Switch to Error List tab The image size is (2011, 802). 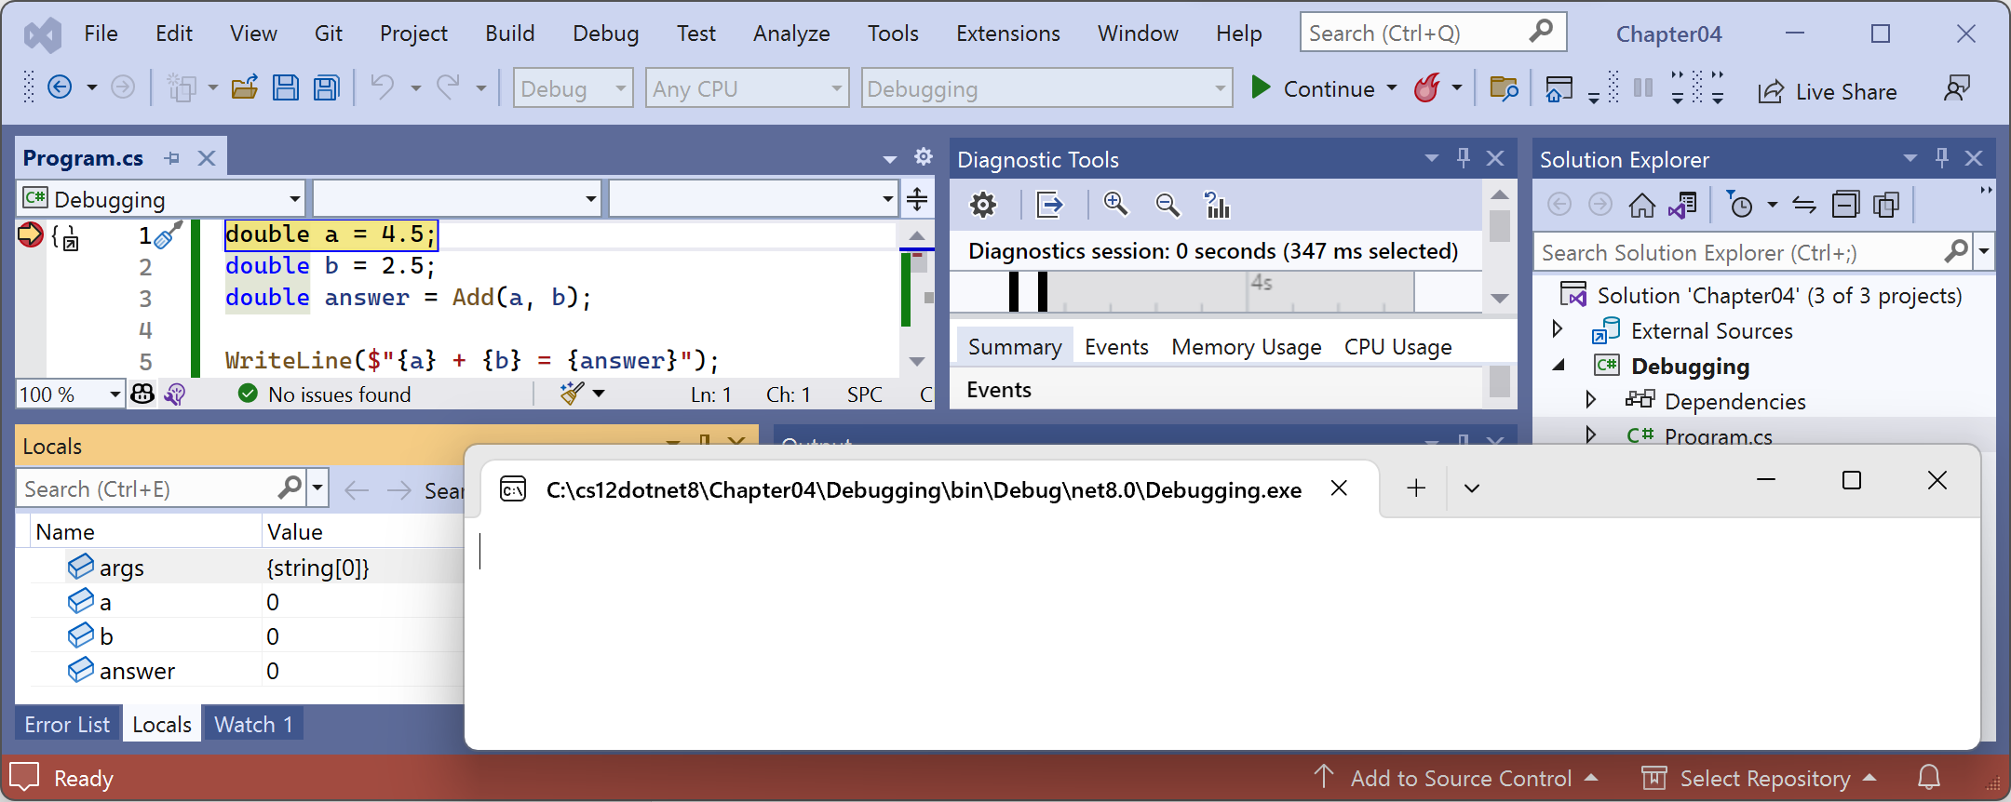pyautogui.click(x=67, y=724)
